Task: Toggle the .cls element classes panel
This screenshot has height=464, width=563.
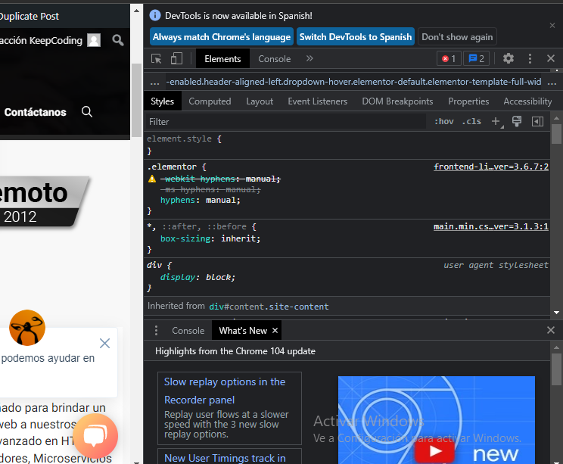Action: coord(471,121)
